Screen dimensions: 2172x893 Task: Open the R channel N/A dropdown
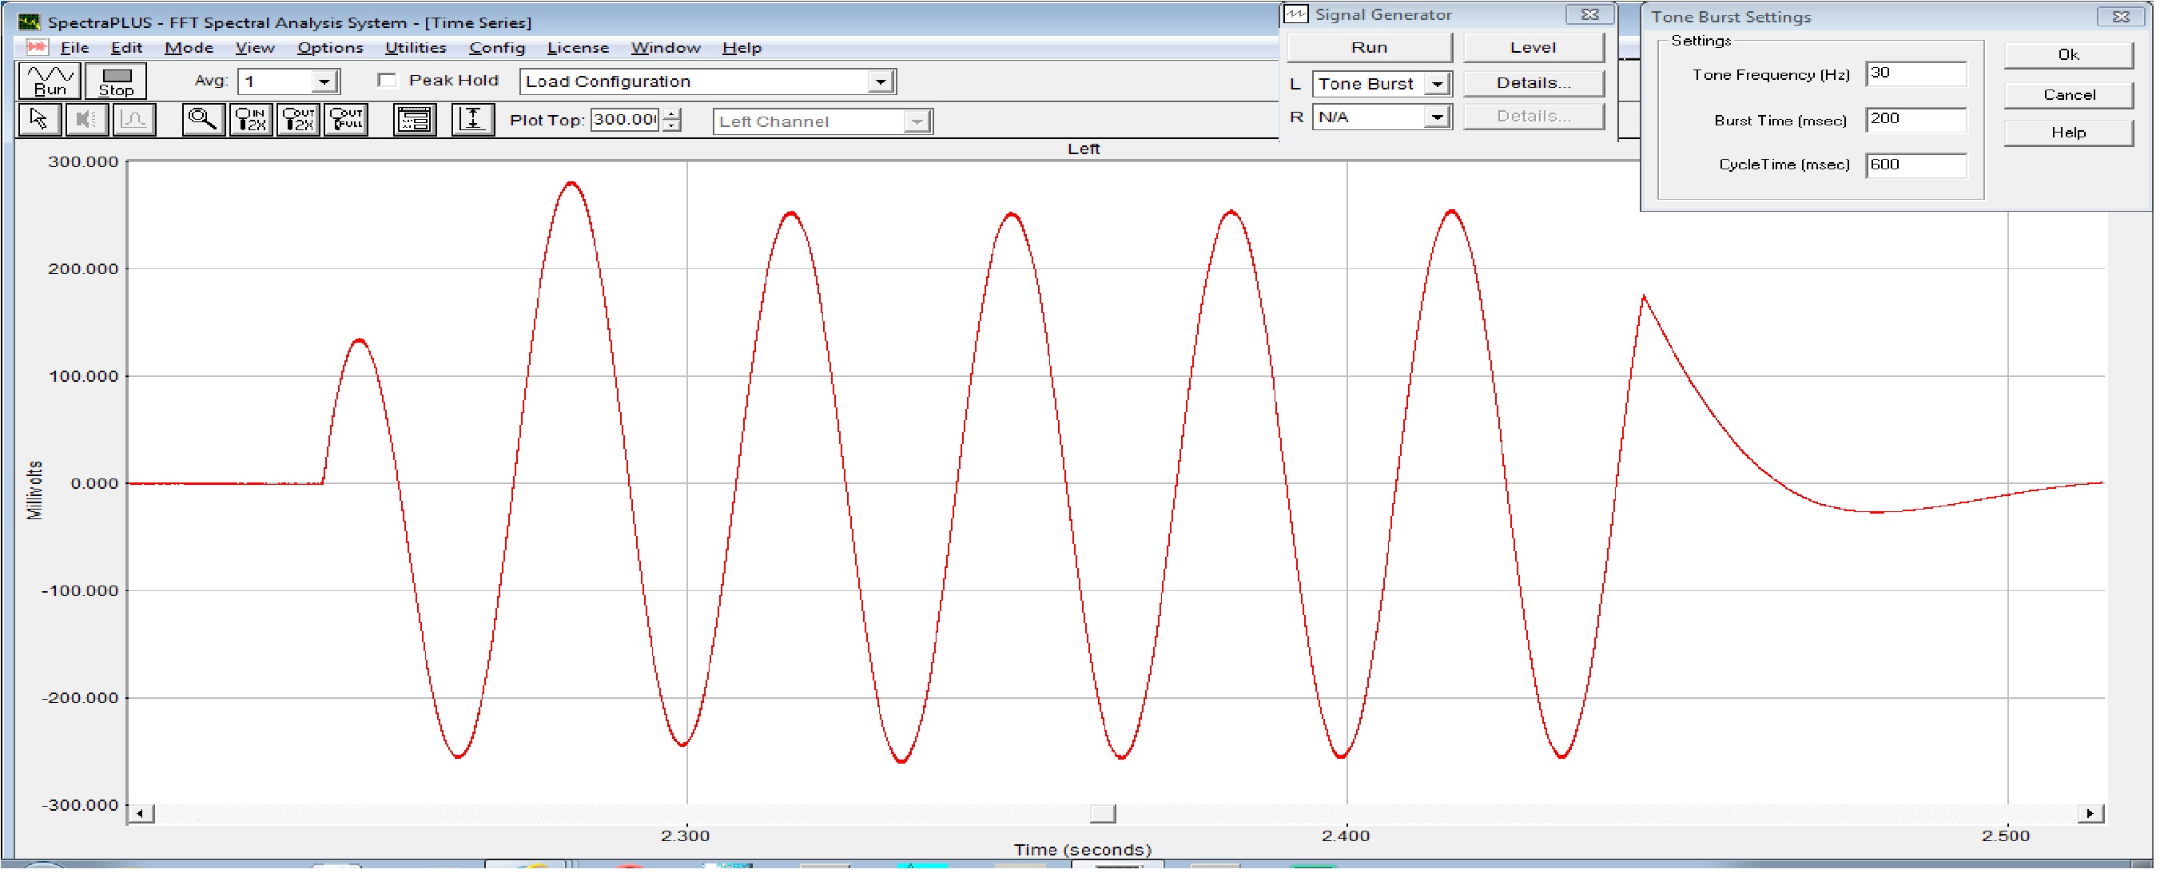click(1438, 117)
